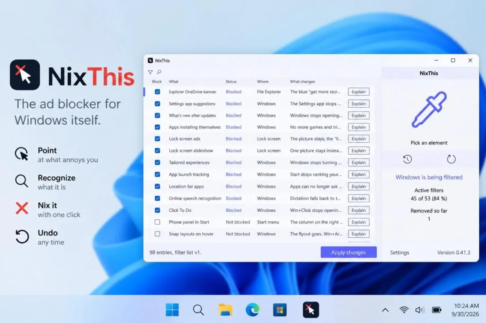Open Microsoft Edge from the taskbar
The height and width of the screenshot is (323, 486).
(252, 310)
